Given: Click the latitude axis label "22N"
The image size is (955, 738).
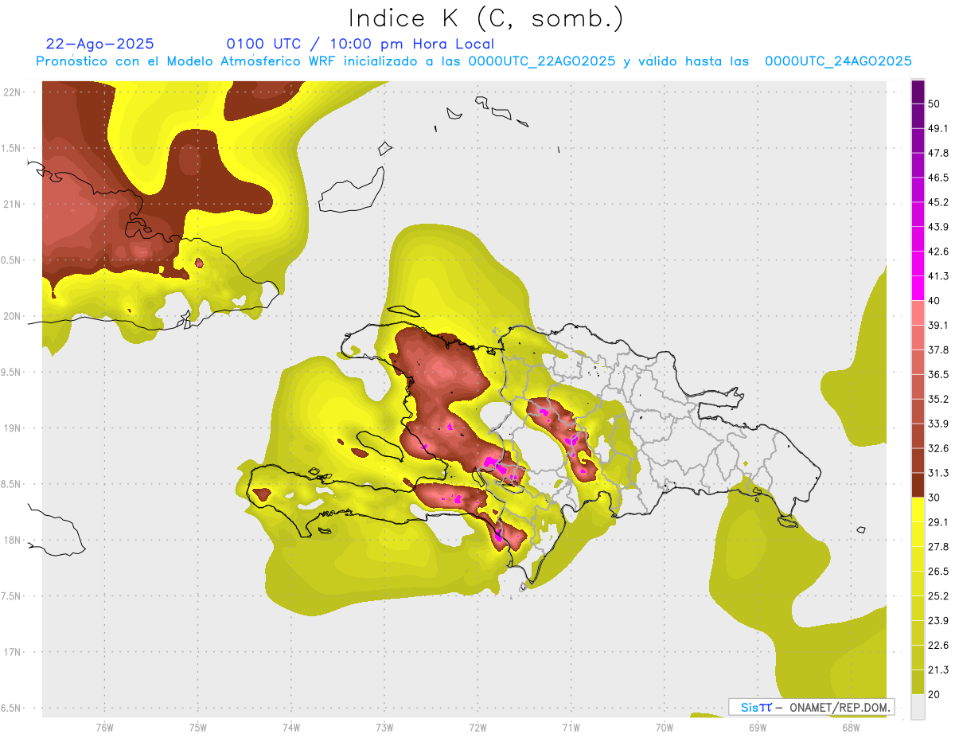Looking at the screenshot, I should [13, 92].
